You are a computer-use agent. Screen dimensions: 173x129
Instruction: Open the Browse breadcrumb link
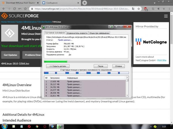12,22
